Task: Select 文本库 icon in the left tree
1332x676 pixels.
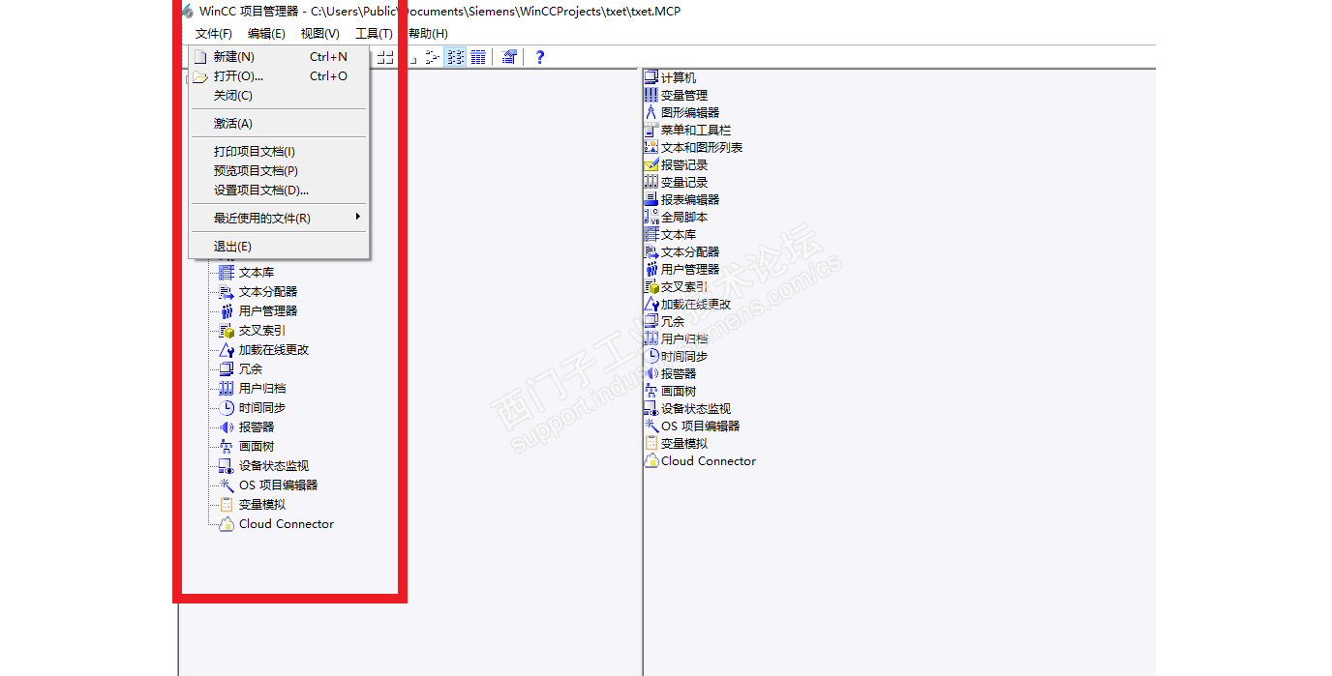Action: (x=227, y=273)
